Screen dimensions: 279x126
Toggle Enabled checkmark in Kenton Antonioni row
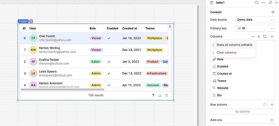point(109,85)
